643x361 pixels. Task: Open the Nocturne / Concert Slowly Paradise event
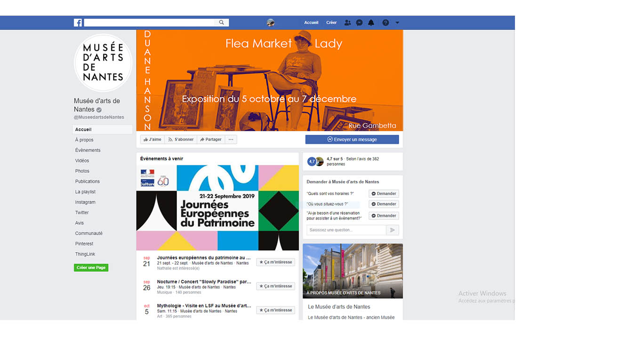(x=204, y=282)
